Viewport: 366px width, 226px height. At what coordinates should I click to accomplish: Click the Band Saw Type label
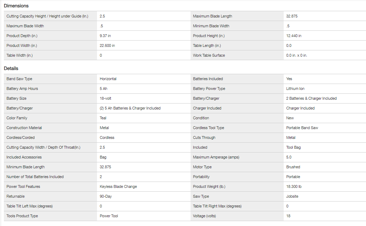click(19, 79)
